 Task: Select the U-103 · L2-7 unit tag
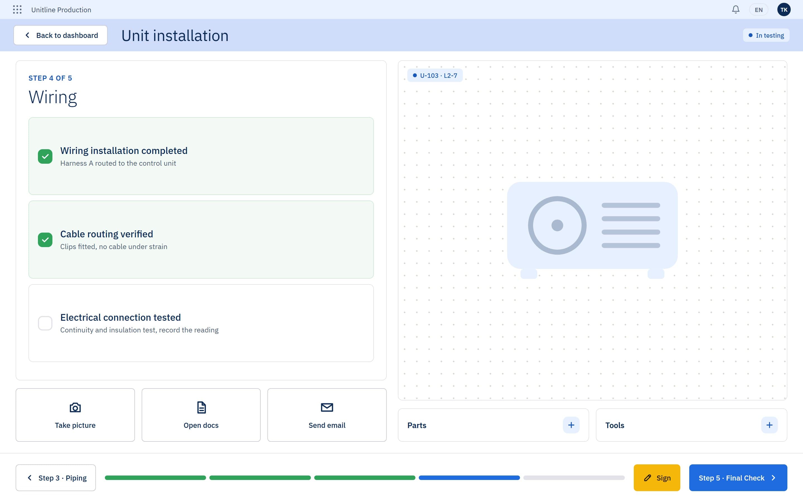click(x=435, y=75)
